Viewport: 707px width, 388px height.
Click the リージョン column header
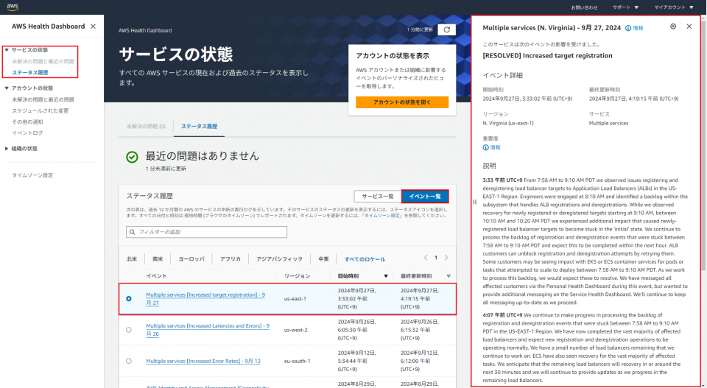(x=297, y=276)
